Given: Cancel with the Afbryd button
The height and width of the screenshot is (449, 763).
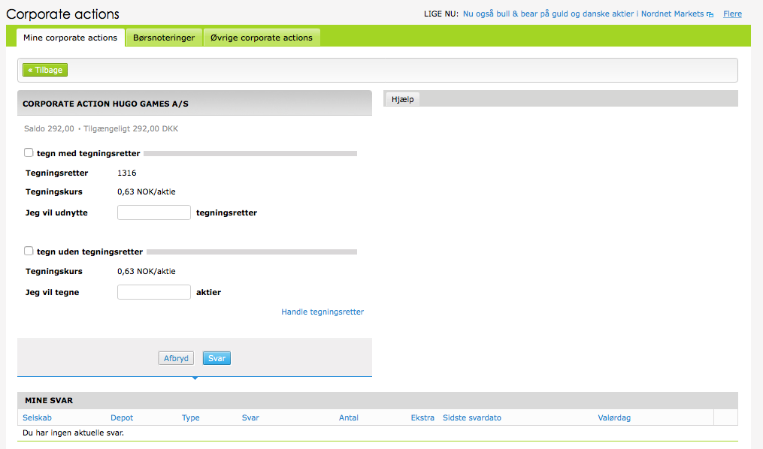Looking at the screenshot, I should pyautogui.click(x=176, y=358).
